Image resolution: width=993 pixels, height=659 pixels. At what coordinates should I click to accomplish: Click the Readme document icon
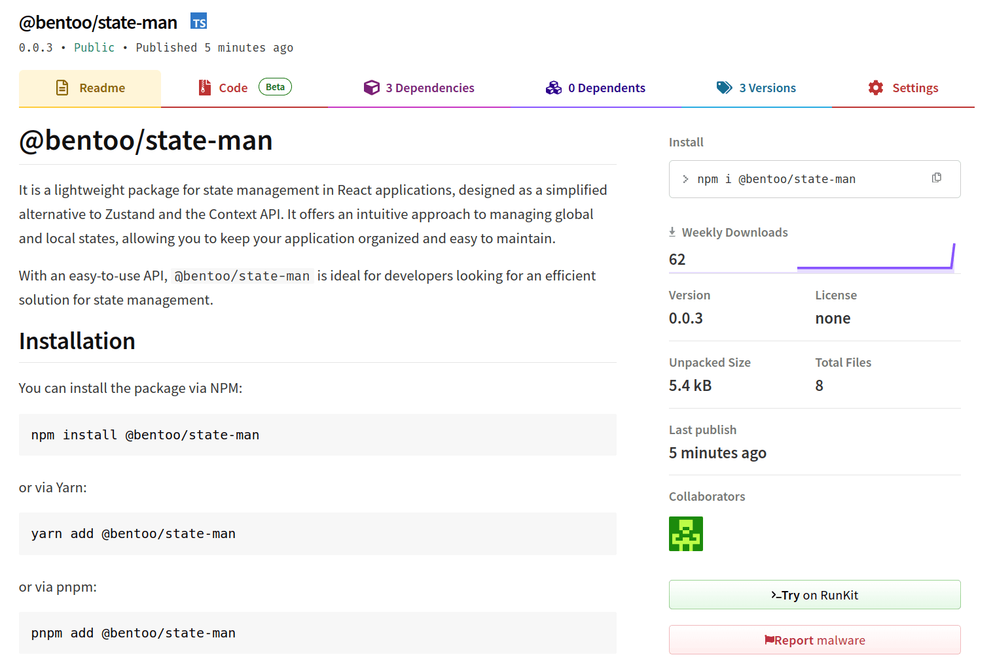click(62, 88)
